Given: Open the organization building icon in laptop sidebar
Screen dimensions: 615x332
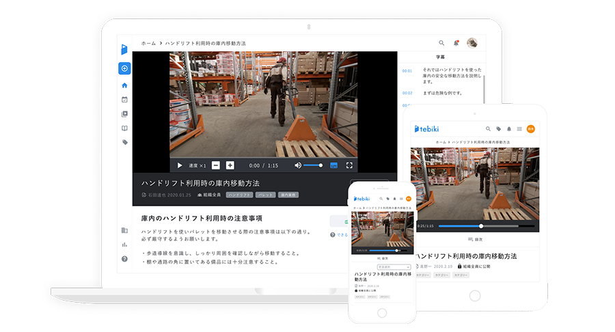Looking at the screenshot, I should tap(124, 230).
